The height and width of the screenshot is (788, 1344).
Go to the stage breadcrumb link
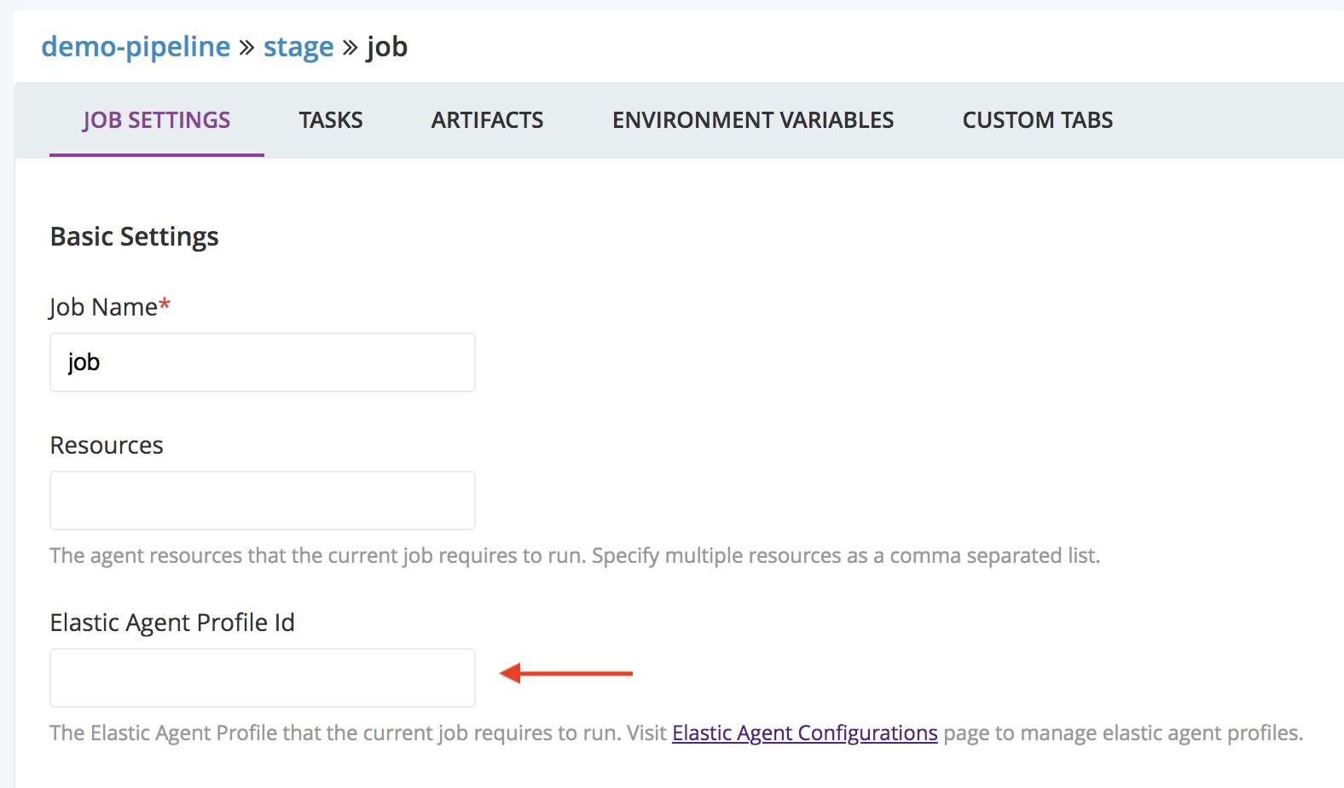tap(298, 47)
